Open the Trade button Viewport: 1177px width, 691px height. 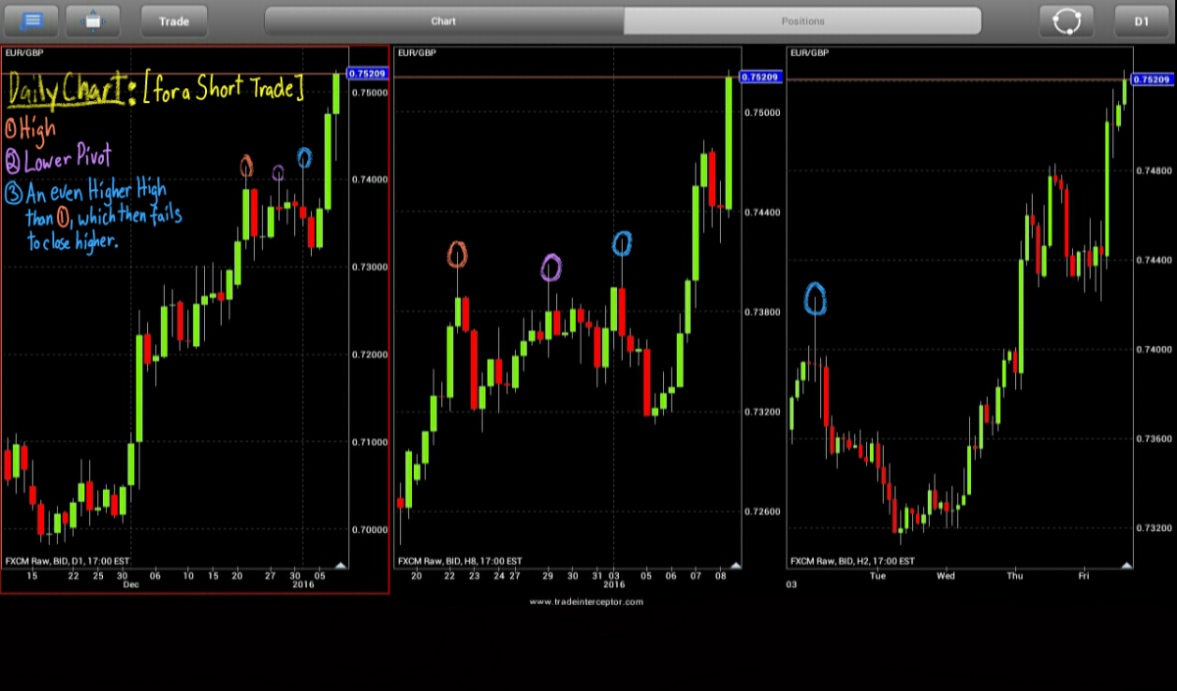pyautogui.click(x=175, y=21)
